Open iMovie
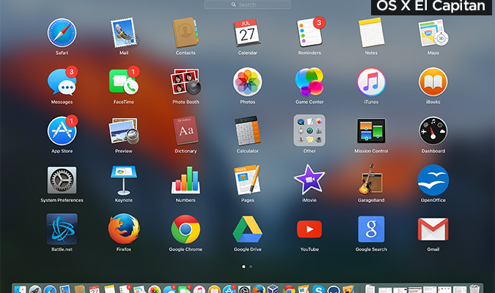The width and height of the screenshot is (495, 293). [x=309, y=179]
